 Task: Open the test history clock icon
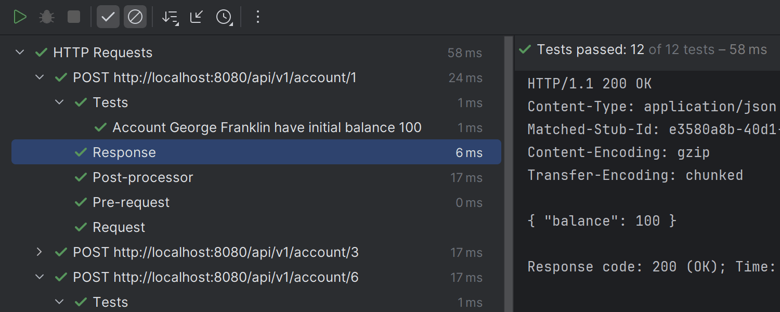point(224,17)
